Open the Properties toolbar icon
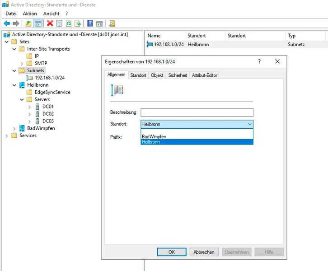Viewport: 328px width, 271px height. tap(59, 23)
